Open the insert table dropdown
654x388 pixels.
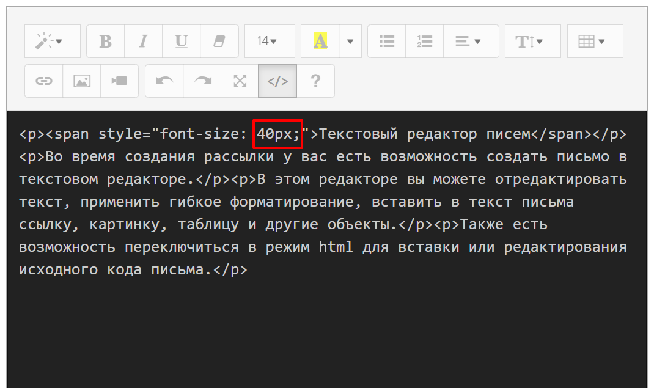click(x=595, y=42)
